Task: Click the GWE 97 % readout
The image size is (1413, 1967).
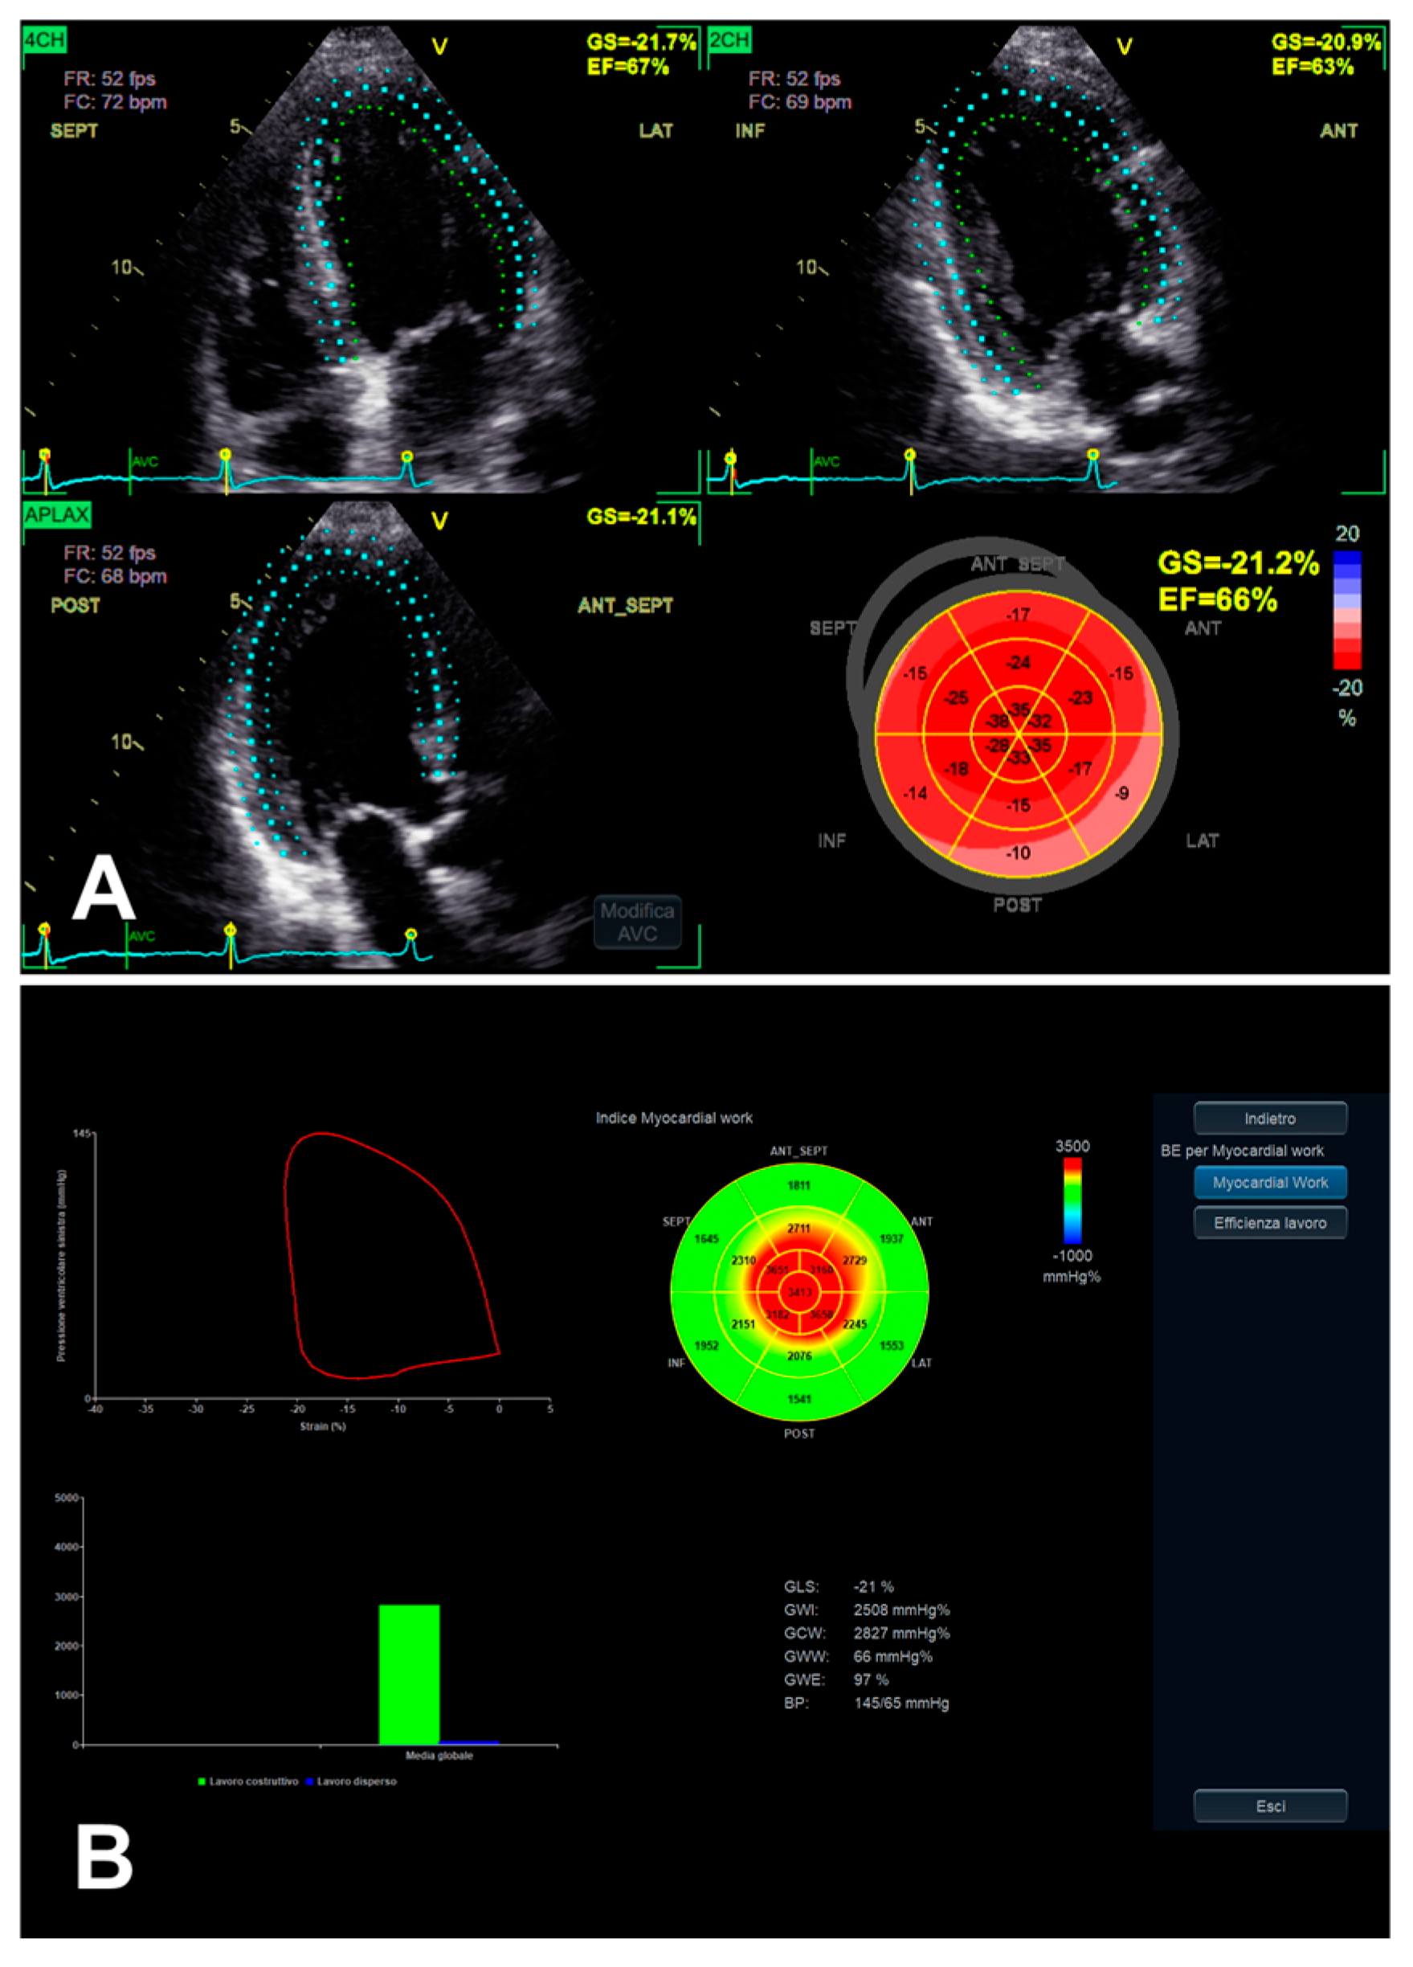Action: 836,1680
